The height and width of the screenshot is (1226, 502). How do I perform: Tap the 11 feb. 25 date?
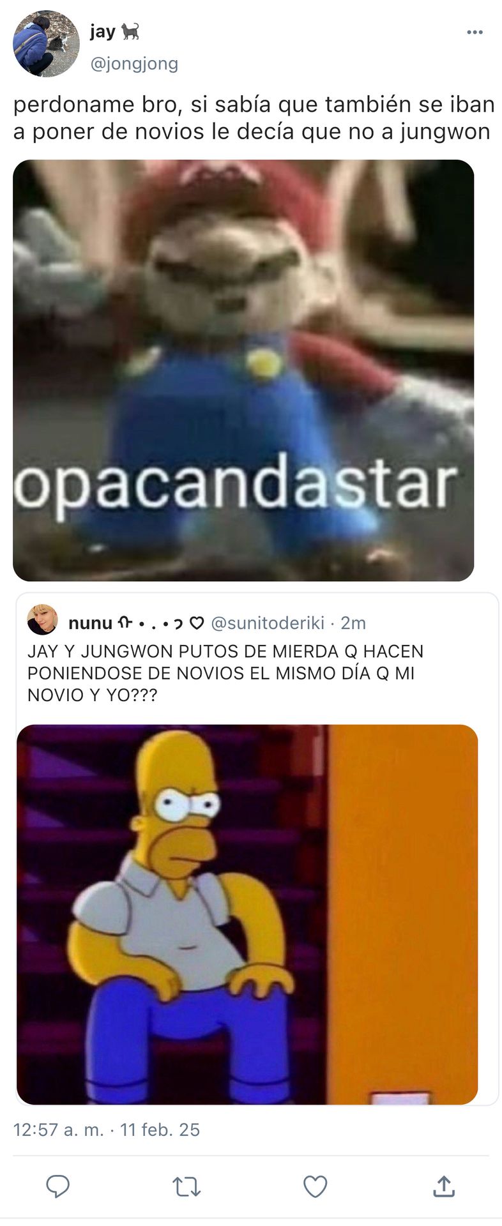click(x=160, y=1130)
